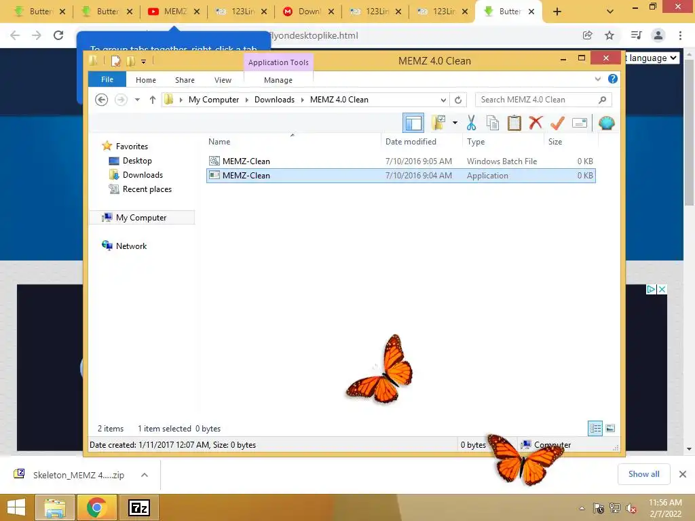The image size is (695, 521).
Task: Sort files by the Size column
Action: click(555, 142)
